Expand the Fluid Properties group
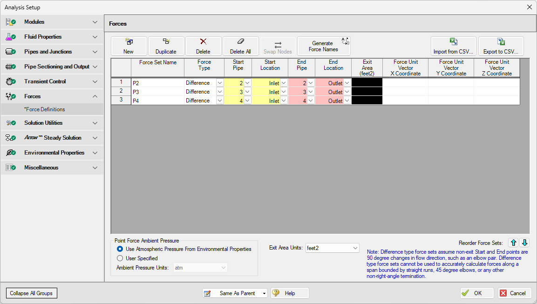The width and height of the screenshot is (537, 304). point(95,37)
